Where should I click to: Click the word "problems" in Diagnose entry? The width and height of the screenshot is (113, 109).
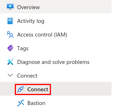click(x=78, y=62)
